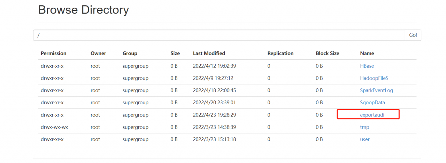Screen dimensions: 446x163
Task: Click the Owner column header
Action: pos(98,54)
